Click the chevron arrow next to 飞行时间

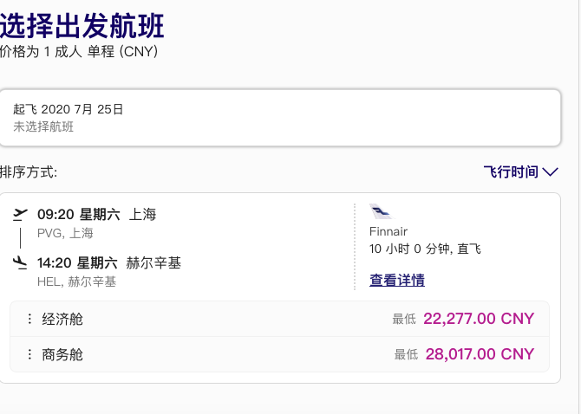pyautogui.click(x=551, y=172)
